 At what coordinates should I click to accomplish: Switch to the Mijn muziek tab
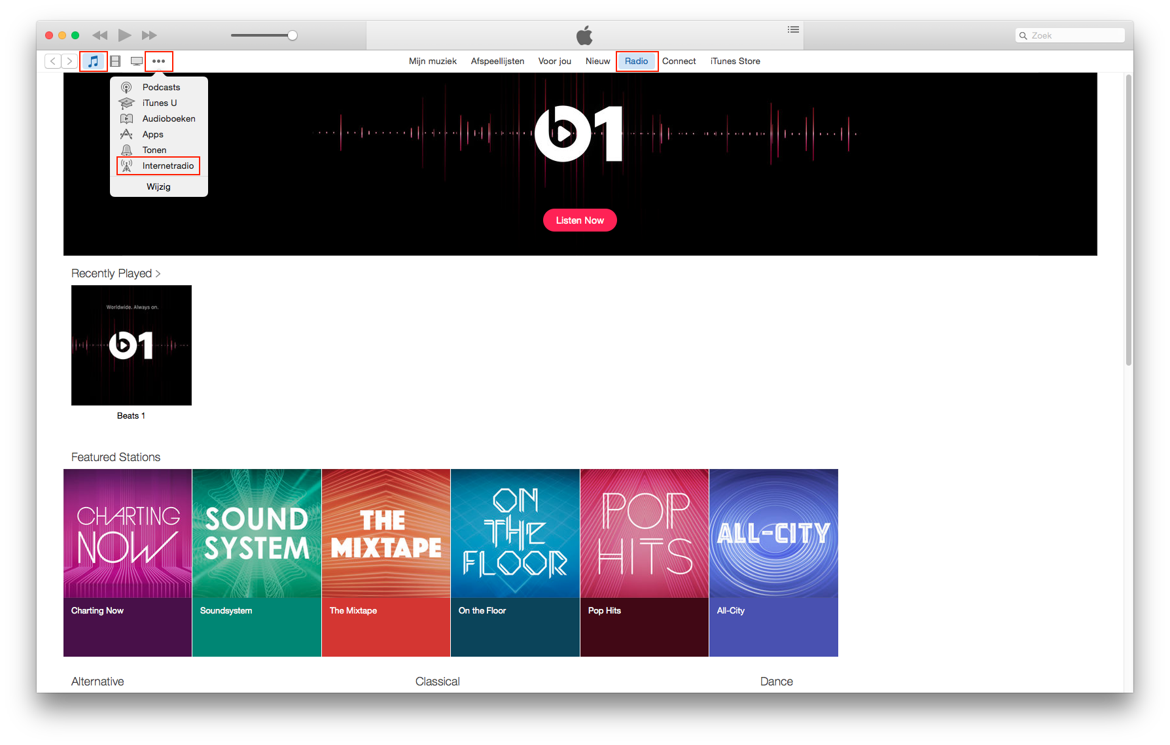[x=433, y=61]
